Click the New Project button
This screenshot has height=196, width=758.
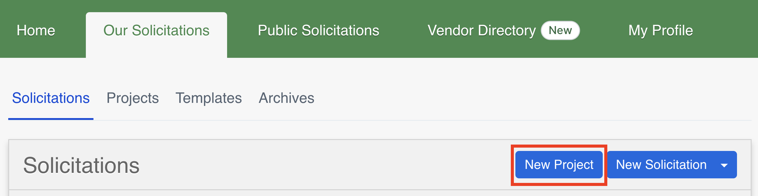tap(559, 165)
